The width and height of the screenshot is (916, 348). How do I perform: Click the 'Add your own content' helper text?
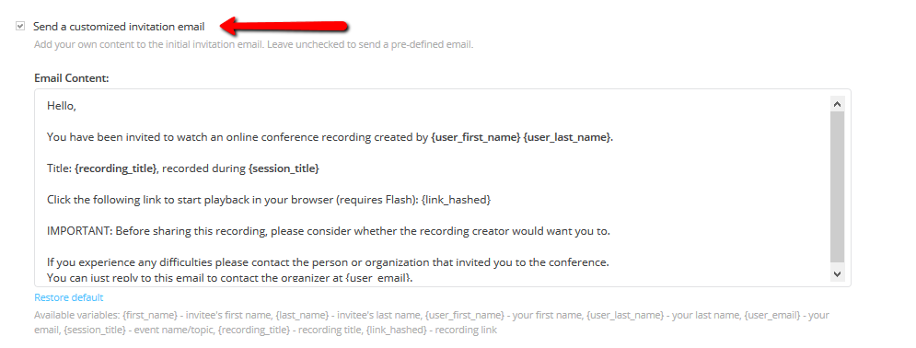tap(253, 44)
